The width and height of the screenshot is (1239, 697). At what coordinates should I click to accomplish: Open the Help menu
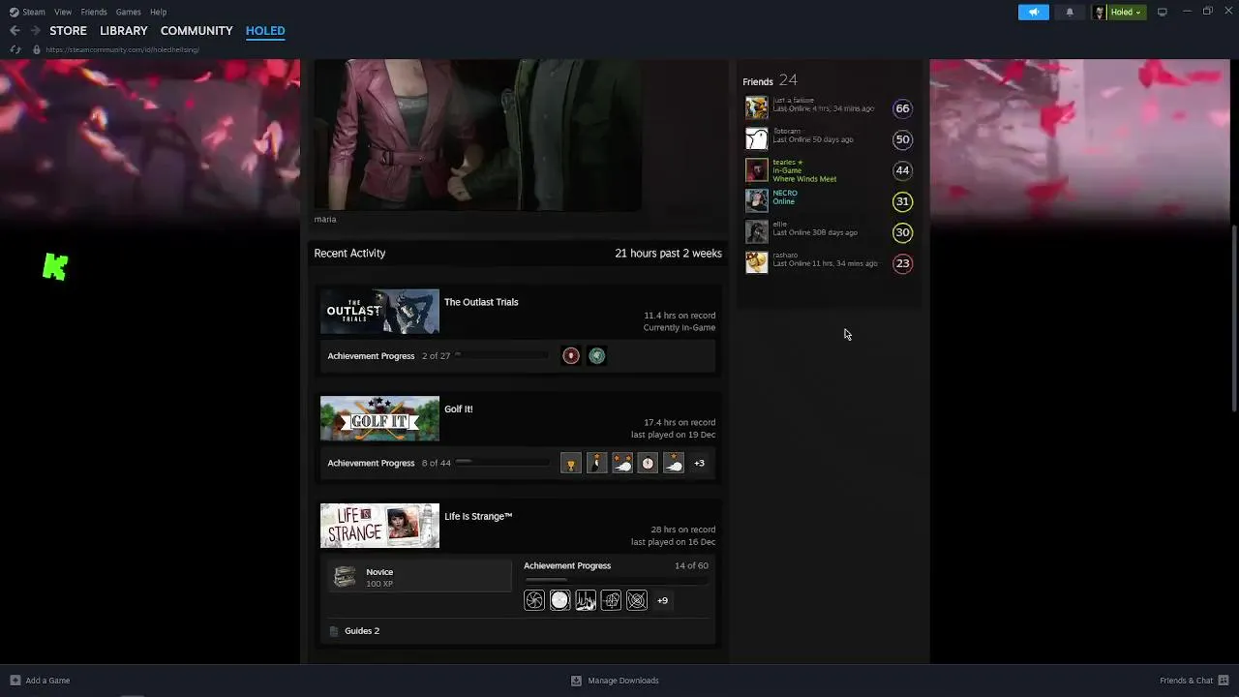click(158, 12)
